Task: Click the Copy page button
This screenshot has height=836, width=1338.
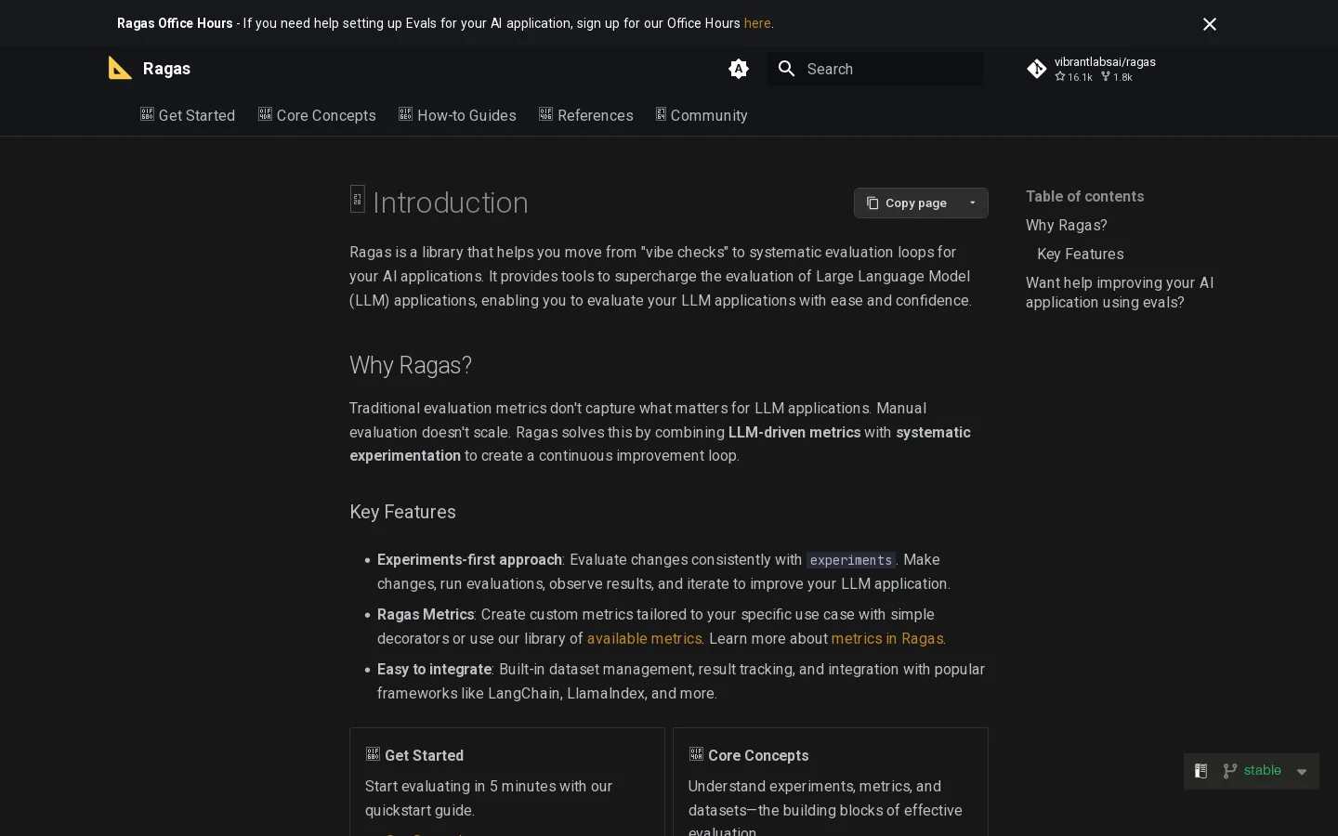Action: (907, 203)
